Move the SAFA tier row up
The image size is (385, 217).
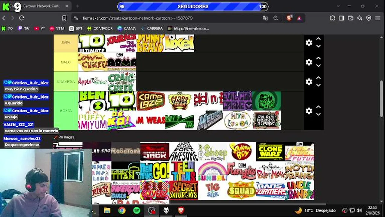click(319, 39)
